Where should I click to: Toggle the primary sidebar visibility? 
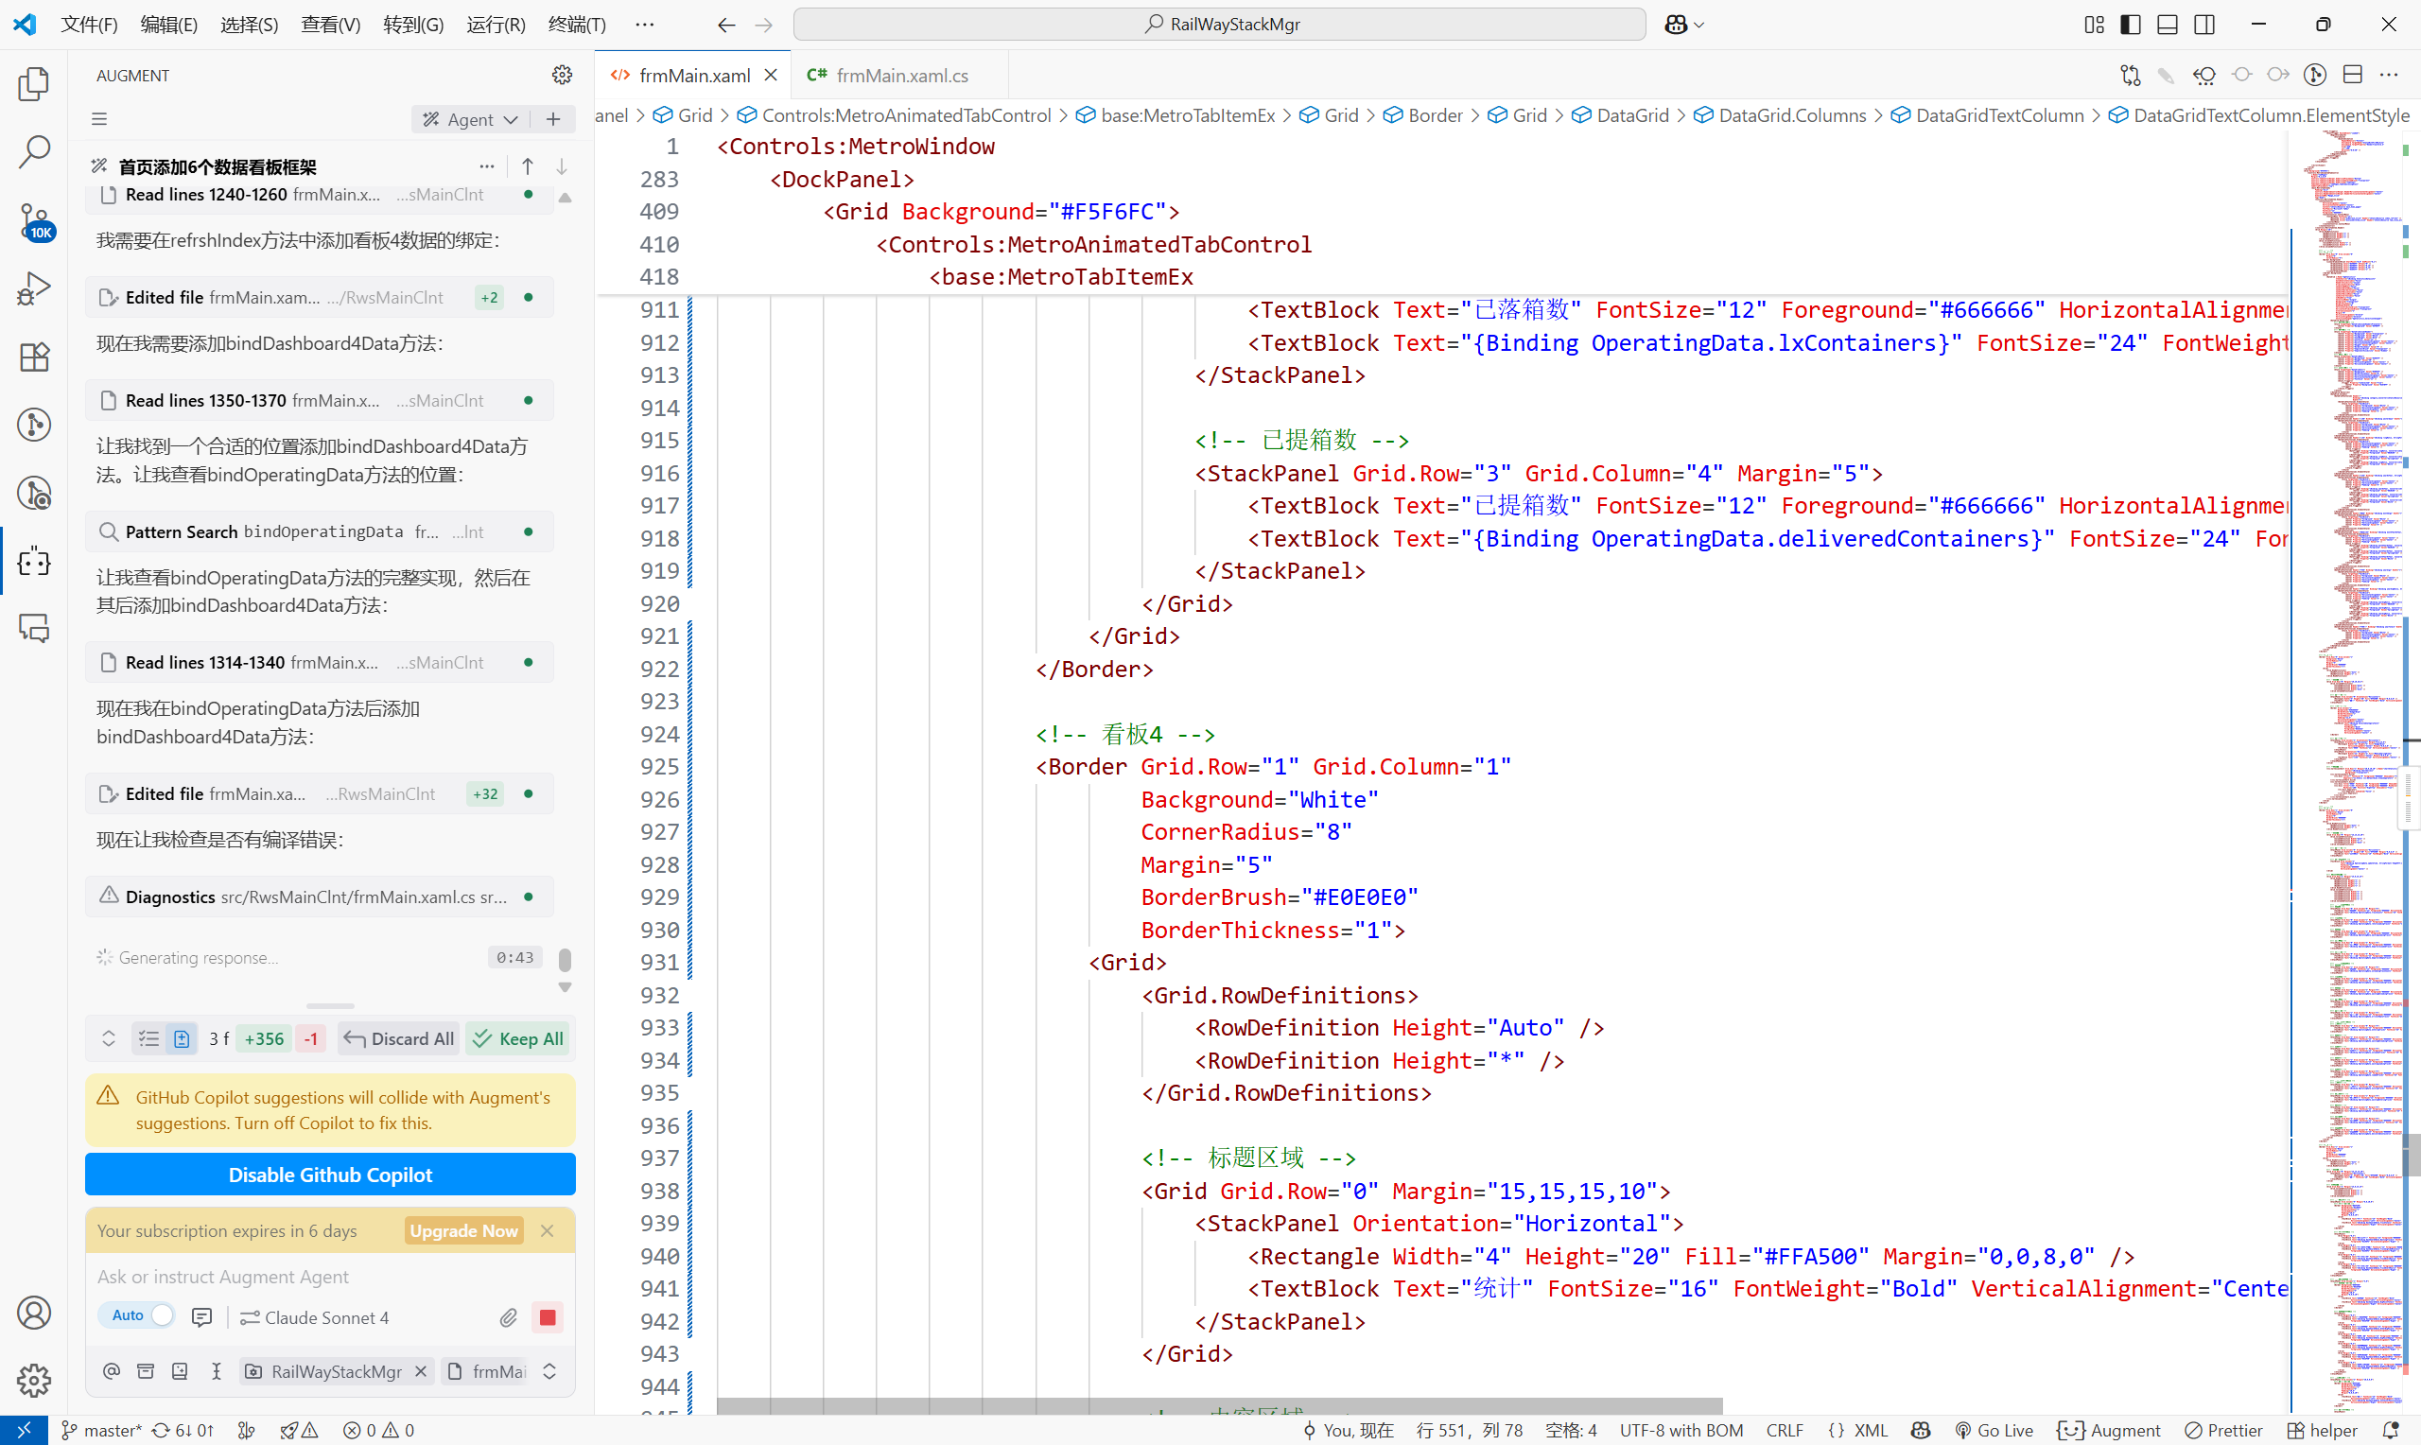2130,24
